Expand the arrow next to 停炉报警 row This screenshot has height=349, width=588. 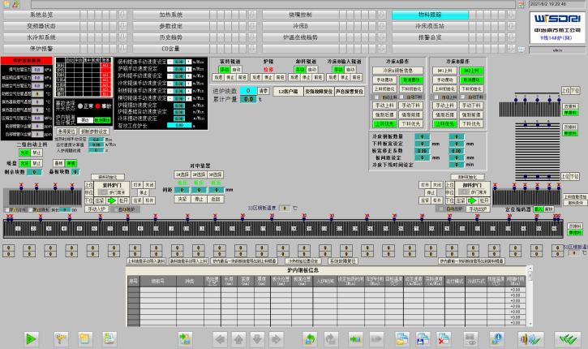122,49
